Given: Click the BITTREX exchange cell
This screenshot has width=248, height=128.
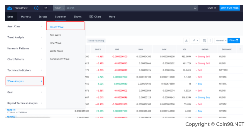Looking at the screenshot, I should 223,70.
